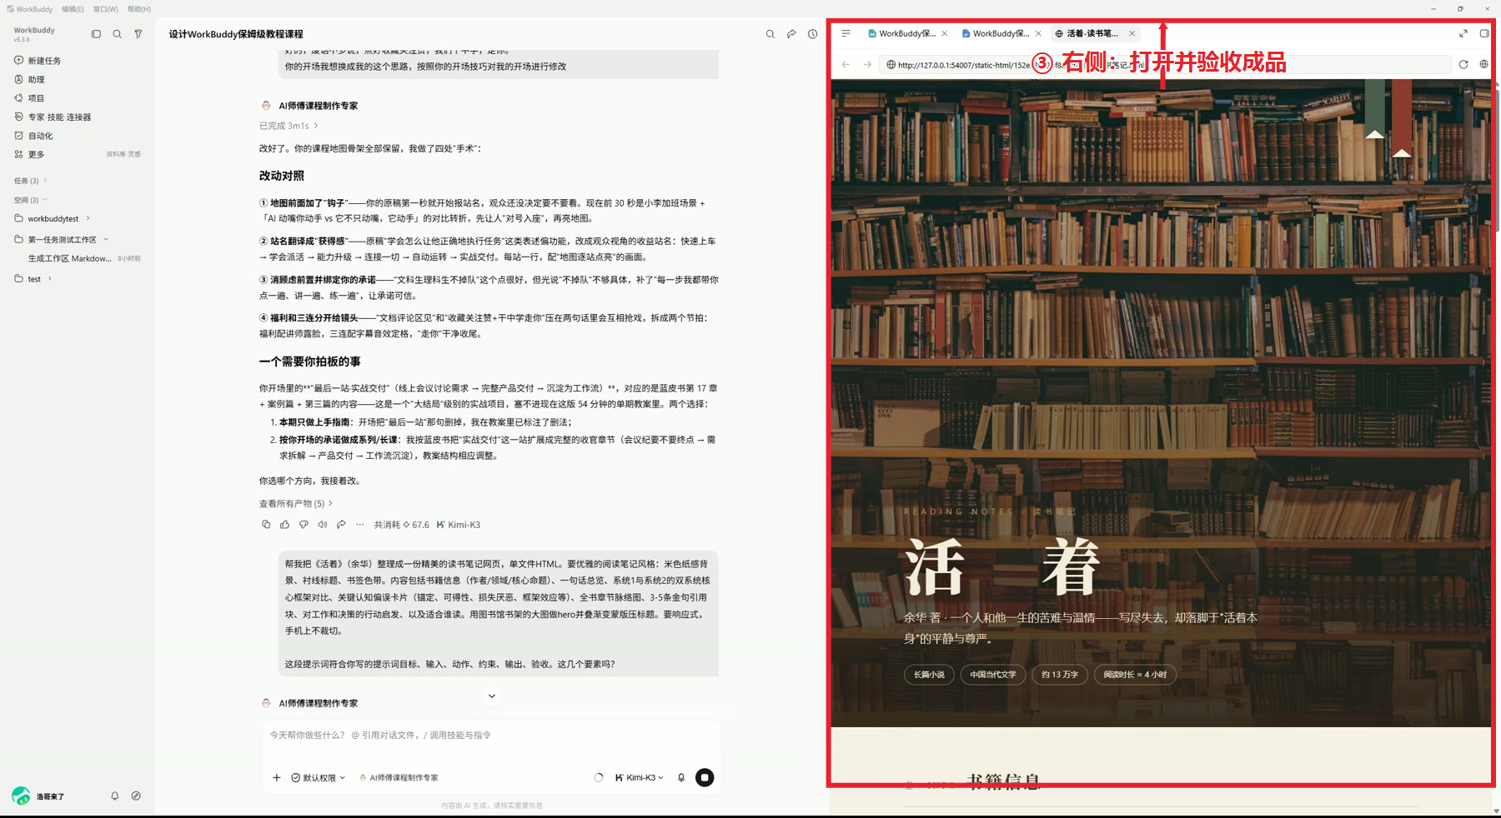Open the 帮助(H) menu
The image size is (1501, 818).
[x=139, y=9]
